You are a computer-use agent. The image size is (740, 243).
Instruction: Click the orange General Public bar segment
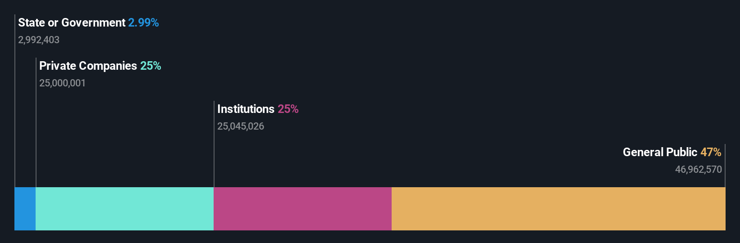pos(558,209)
